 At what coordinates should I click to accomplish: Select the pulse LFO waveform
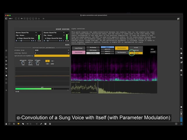click(52, 64)
